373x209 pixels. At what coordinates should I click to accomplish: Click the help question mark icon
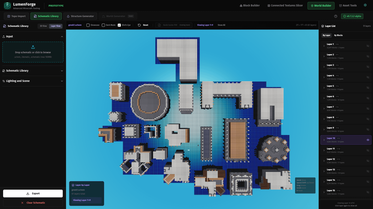tap(336, 16)
